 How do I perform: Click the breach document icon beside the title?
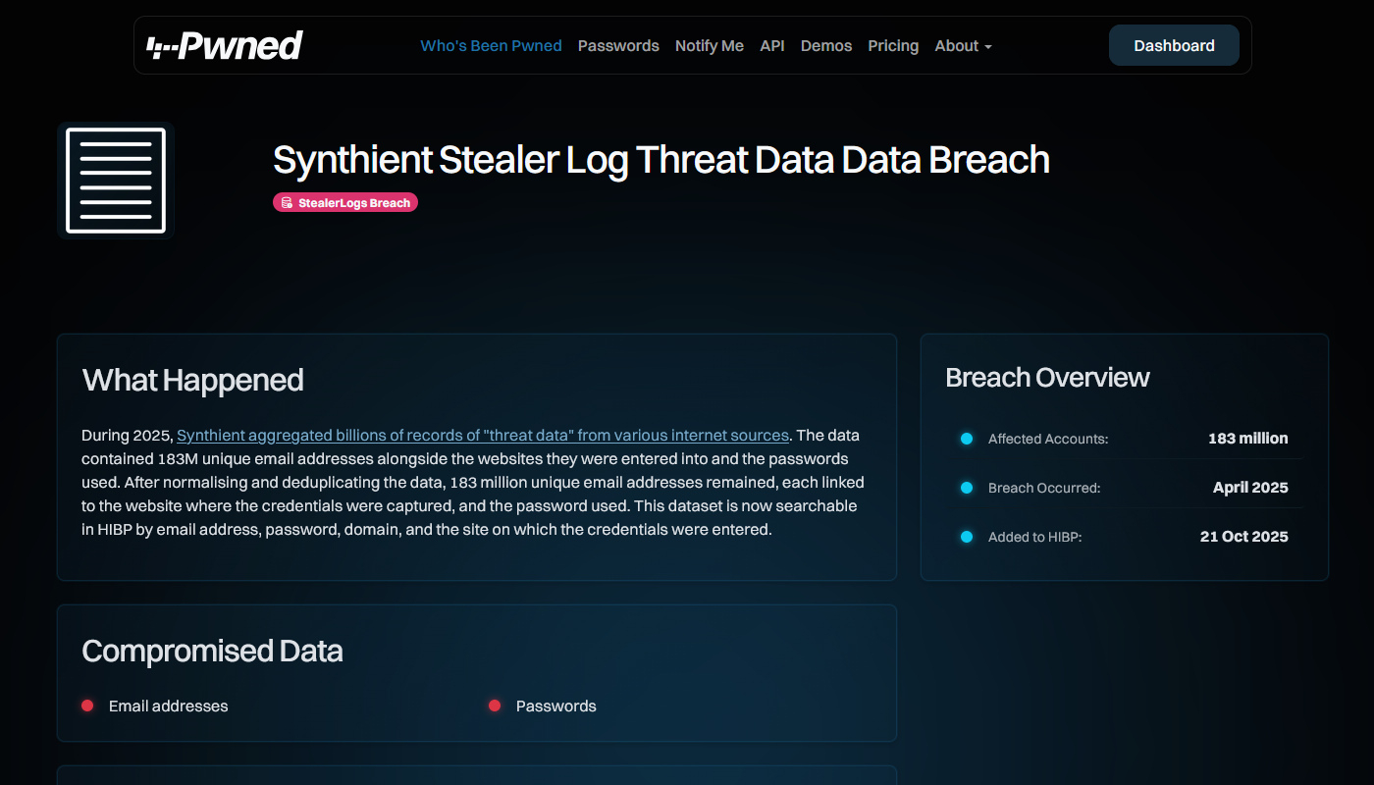point(115,180)
